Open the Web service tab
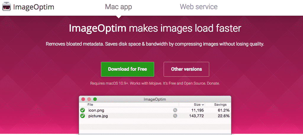The height and width of the screenshot is (135, 303). pos(199,7)
